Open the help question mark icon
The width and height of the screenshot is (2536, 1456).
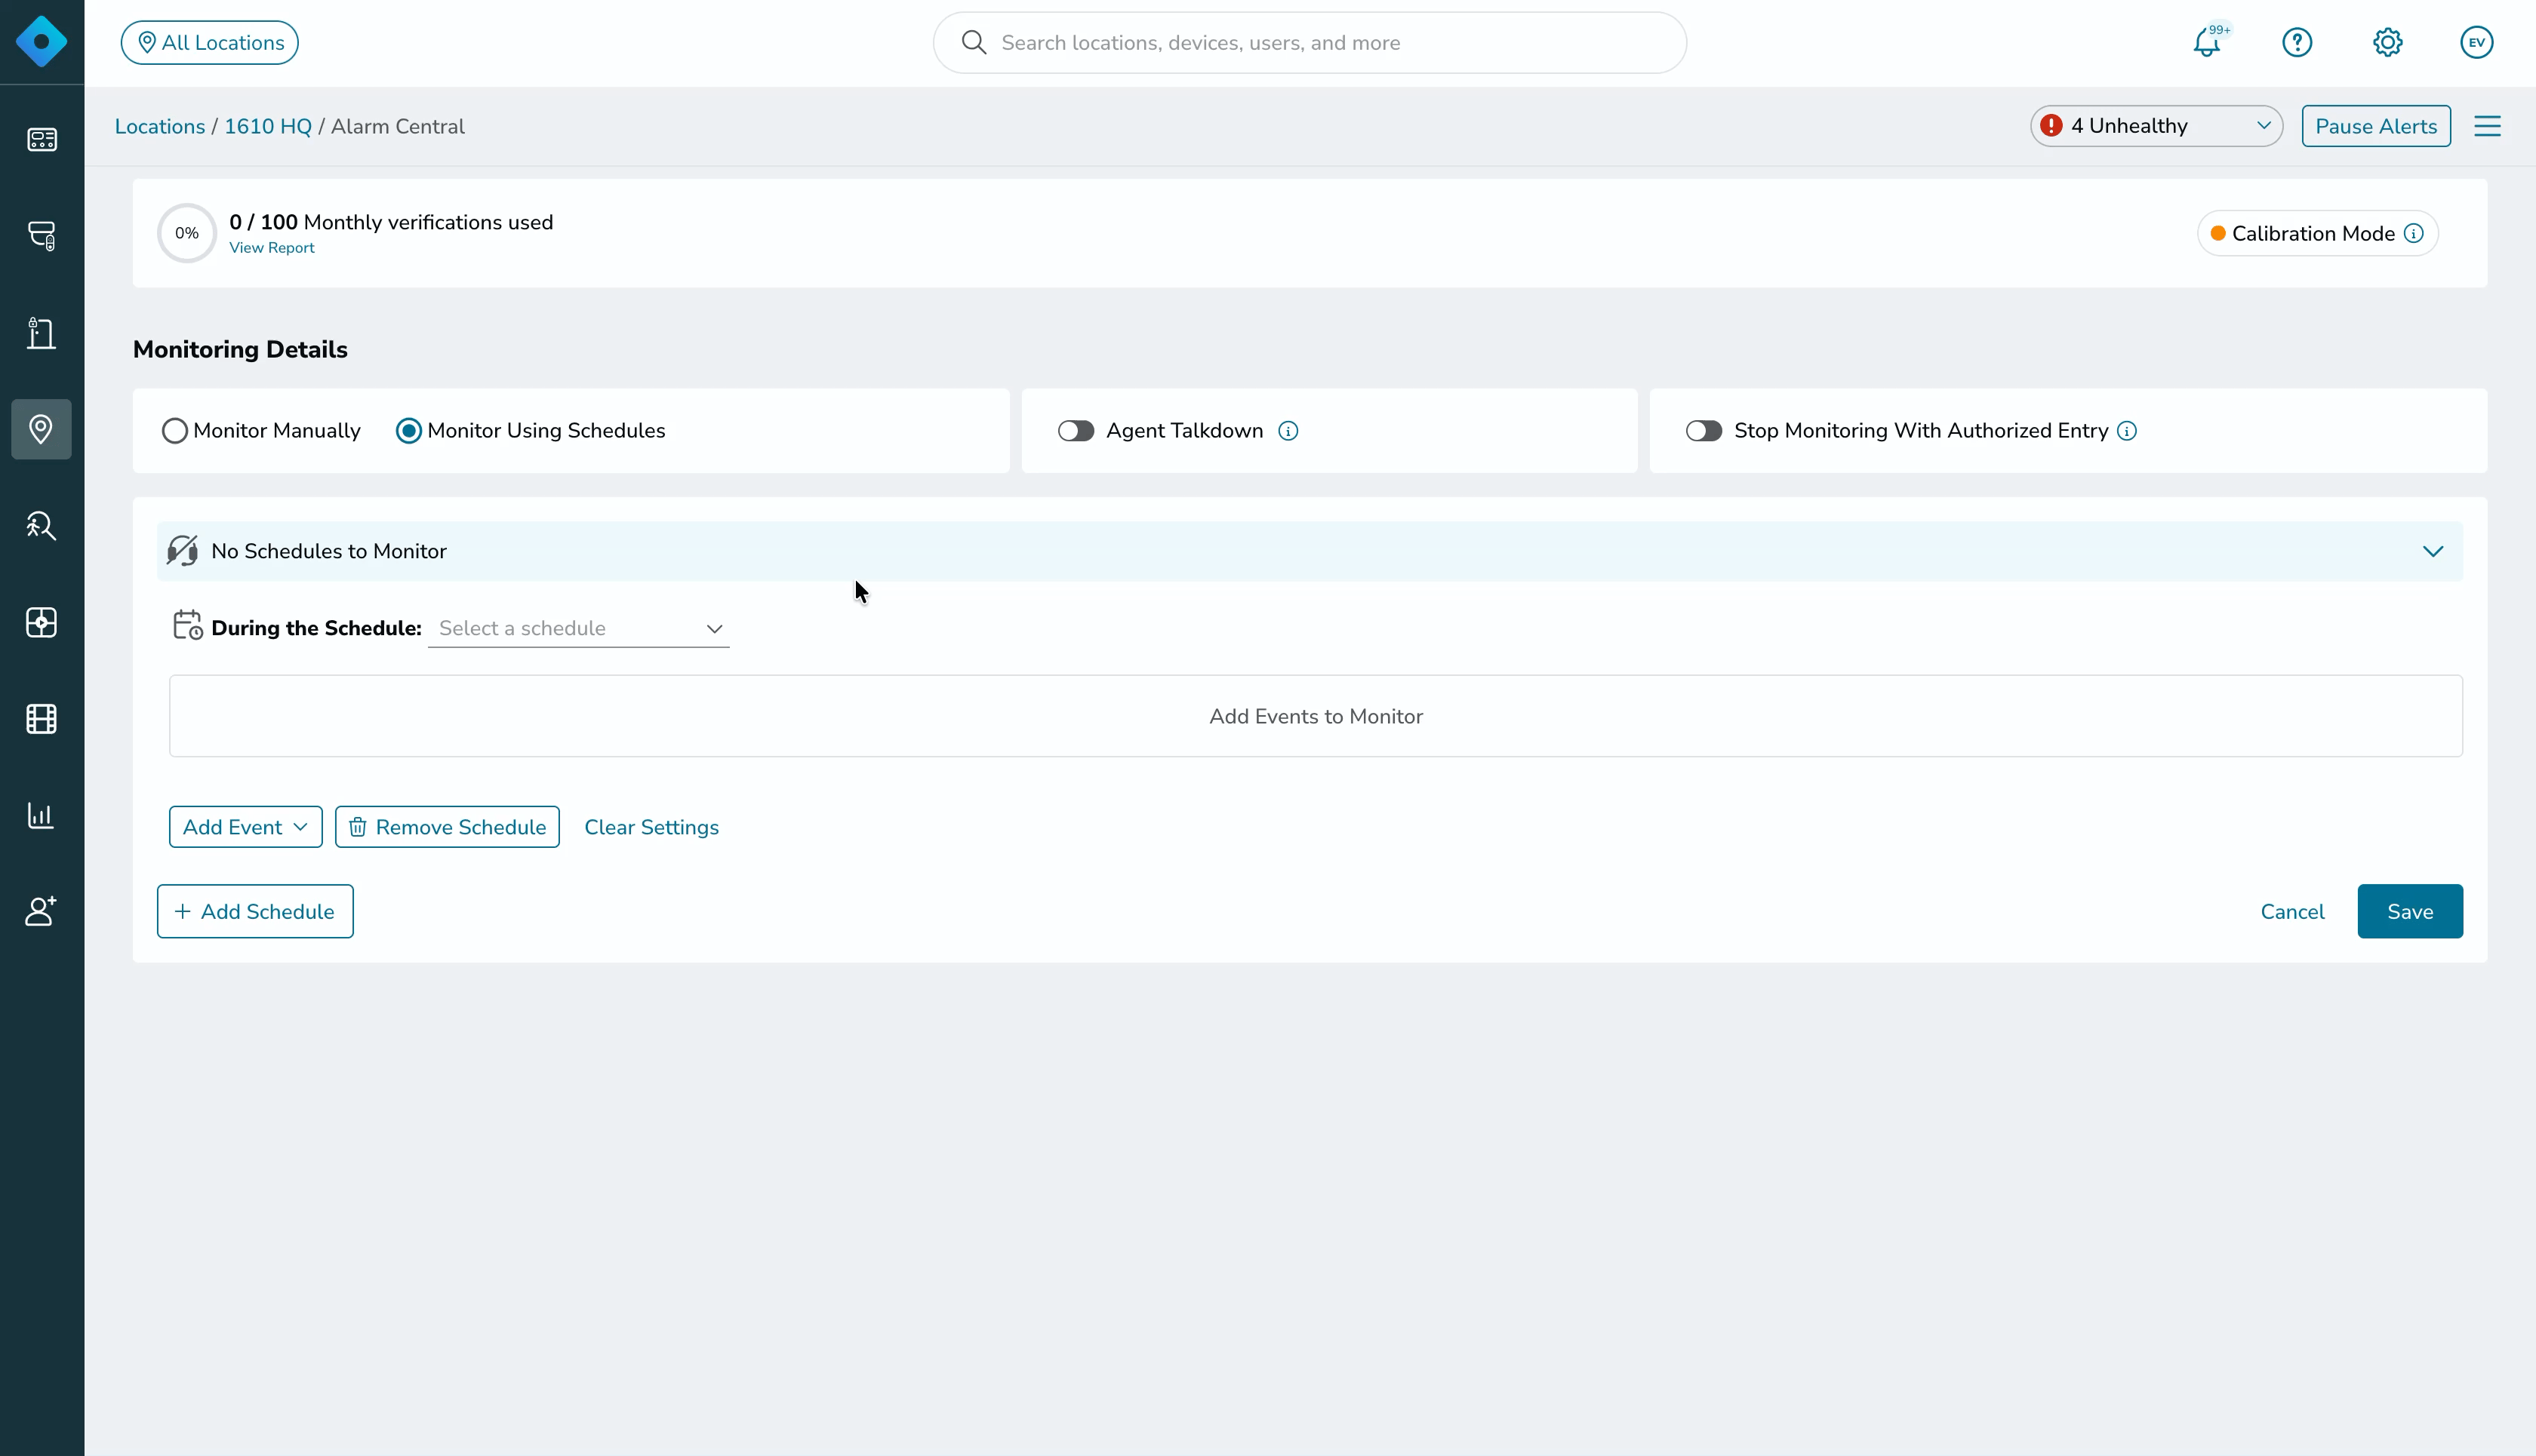[x=2297, y=42]
